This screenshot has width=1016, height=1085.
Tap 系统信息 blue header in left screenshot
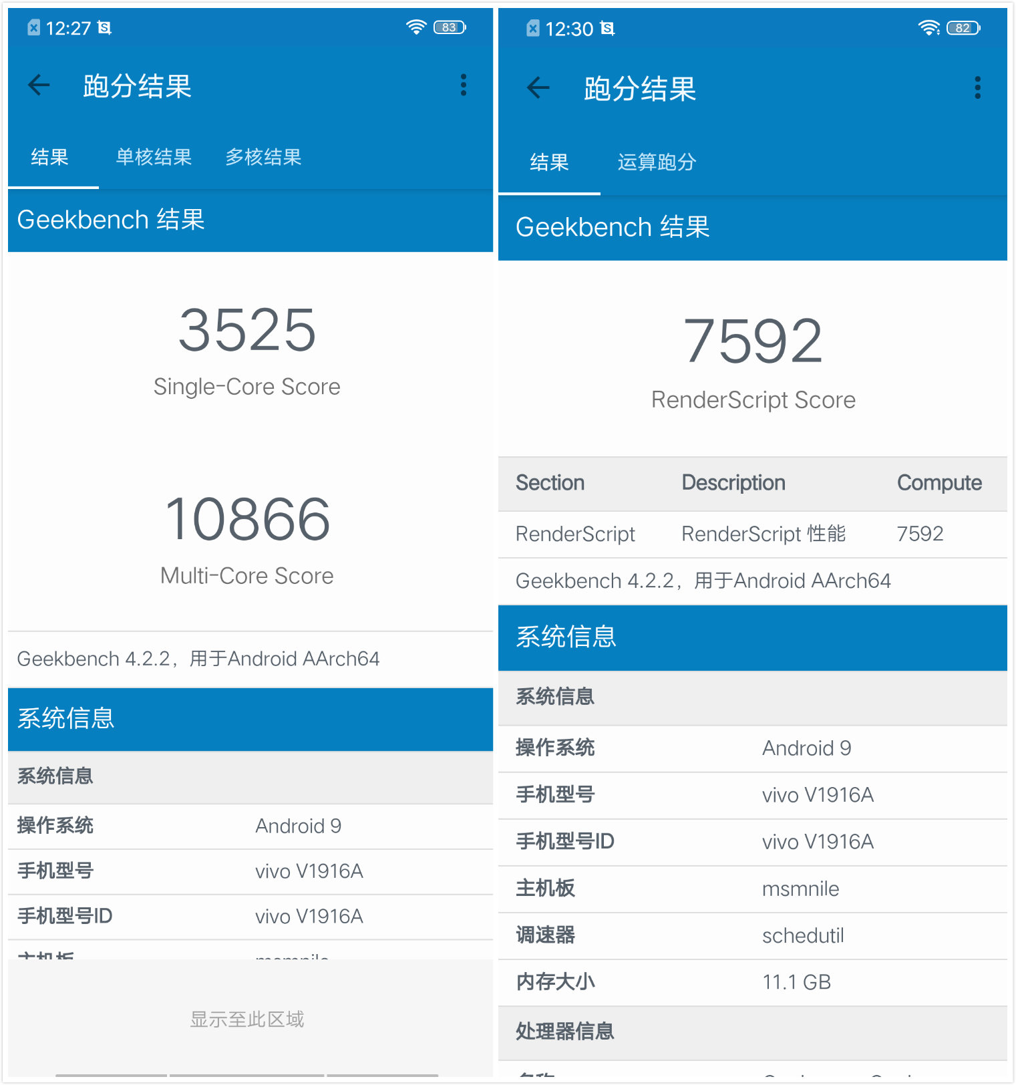click(250, 719)
